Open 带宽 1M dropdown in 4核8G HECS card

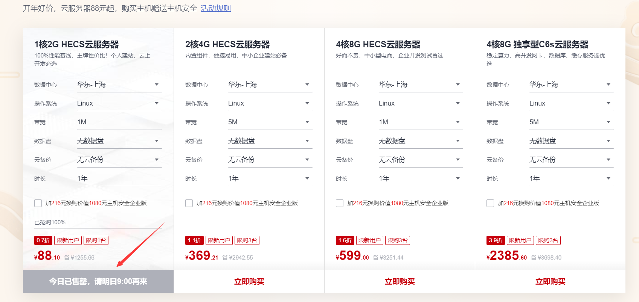(x=421, y=122)
